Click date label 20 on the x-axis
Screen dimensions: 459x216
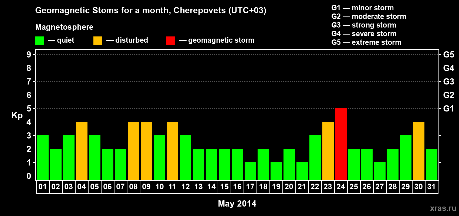(289, 187)
